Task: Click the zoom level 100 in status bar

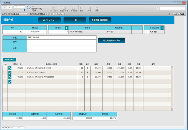Action: (3, 127)
